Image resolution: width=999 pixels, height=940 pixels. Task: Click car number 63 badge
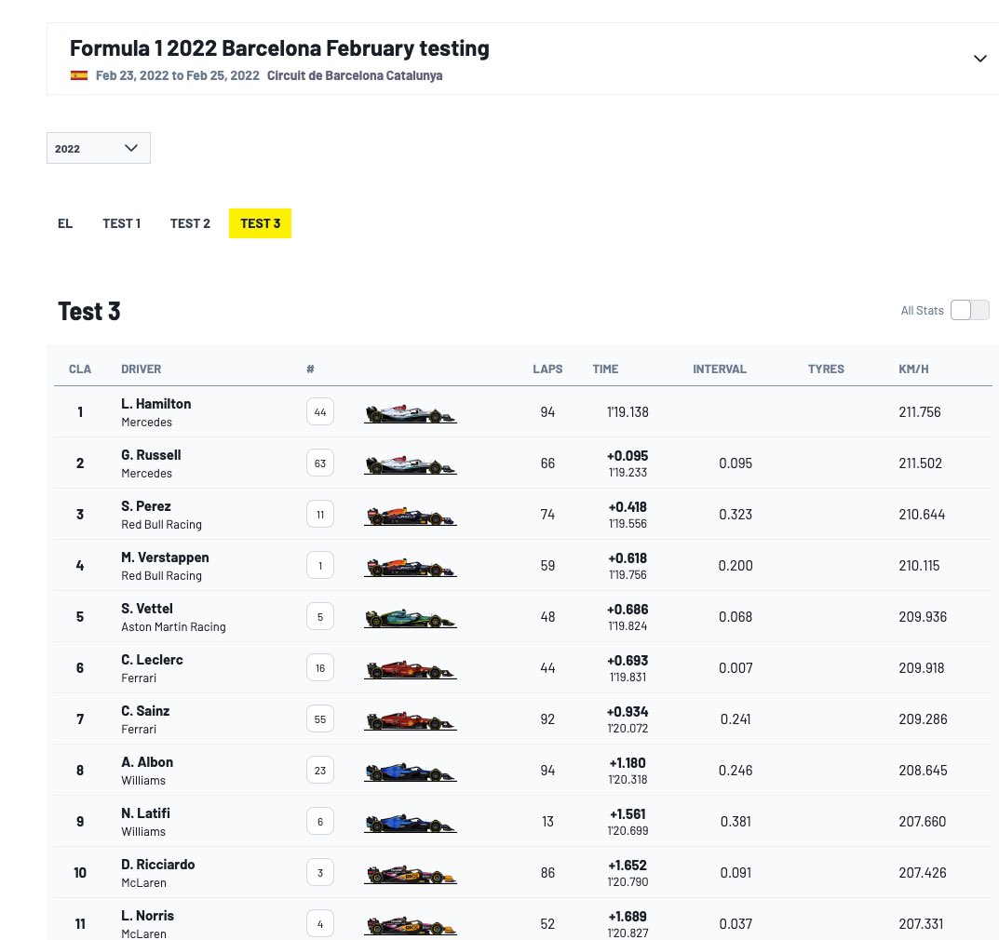pos(320,463)
